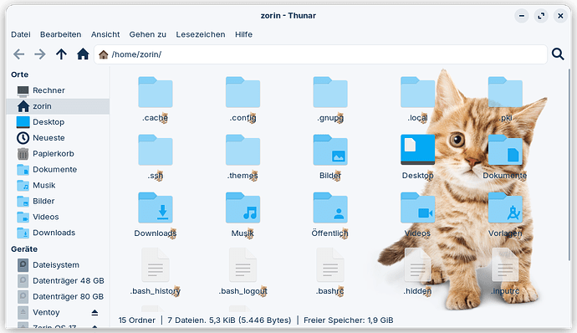Select the .bash_logout file
The width and height of the screenshot is (577, 333).
click(243, 265)
